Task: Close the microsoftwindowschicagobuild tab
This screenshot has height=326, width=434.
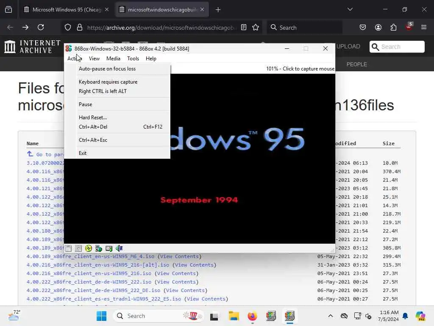Action: pos(202,10)
